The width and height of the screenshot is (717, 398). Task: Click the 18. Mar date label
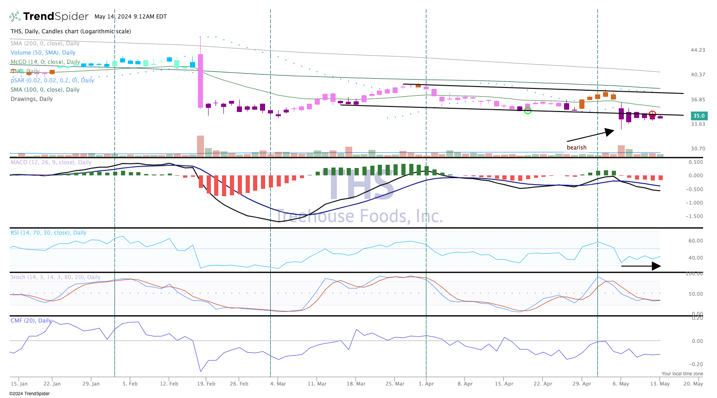pos(356,384)
